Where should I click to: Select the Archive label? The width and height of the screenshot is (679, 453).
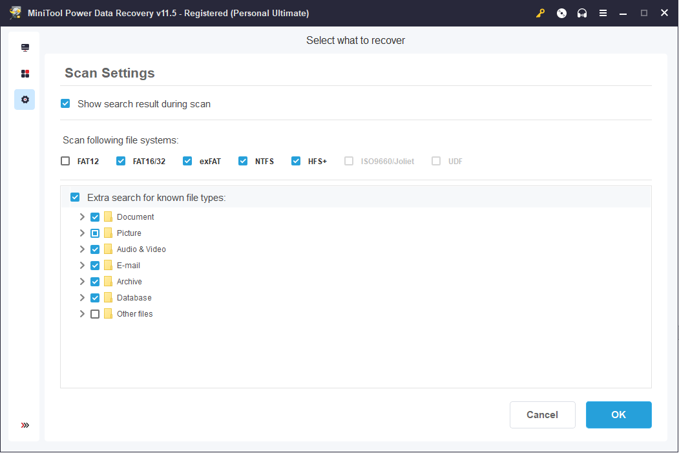tap(129, 282)
